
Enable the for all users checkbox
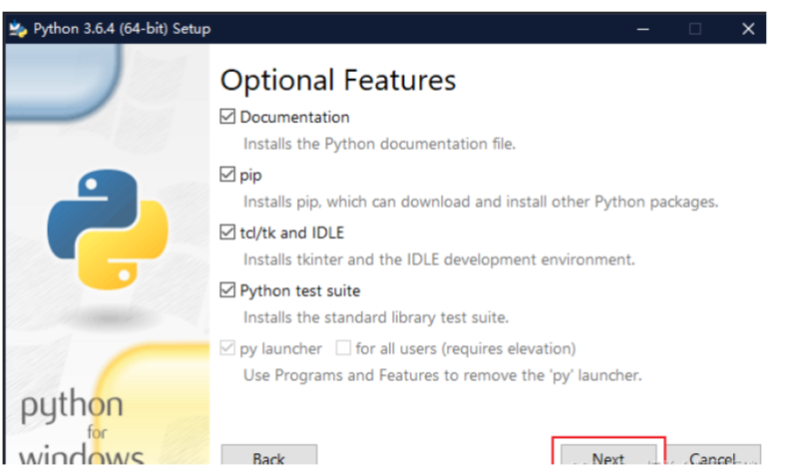click(x=343, y=348)
